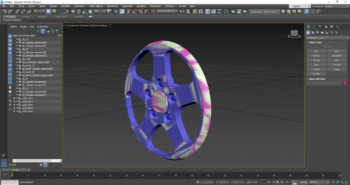Toggle Display Cameras filter in Scene Explorer
Viewport: 350px width, 185px height.
click(10, 49)
